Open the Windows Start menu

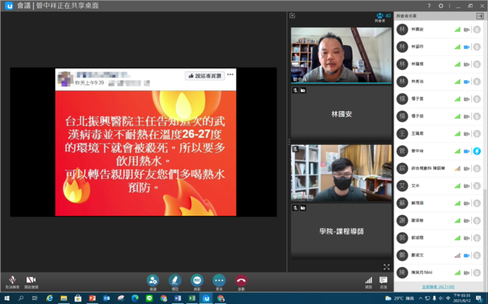tap(6, 298)
